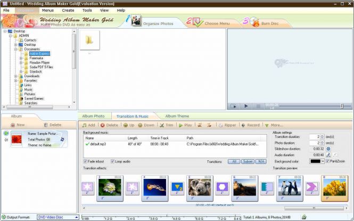Go to the Burn Disc step
The height and width of the screenshot is (221, 354).
coord(261,22)
